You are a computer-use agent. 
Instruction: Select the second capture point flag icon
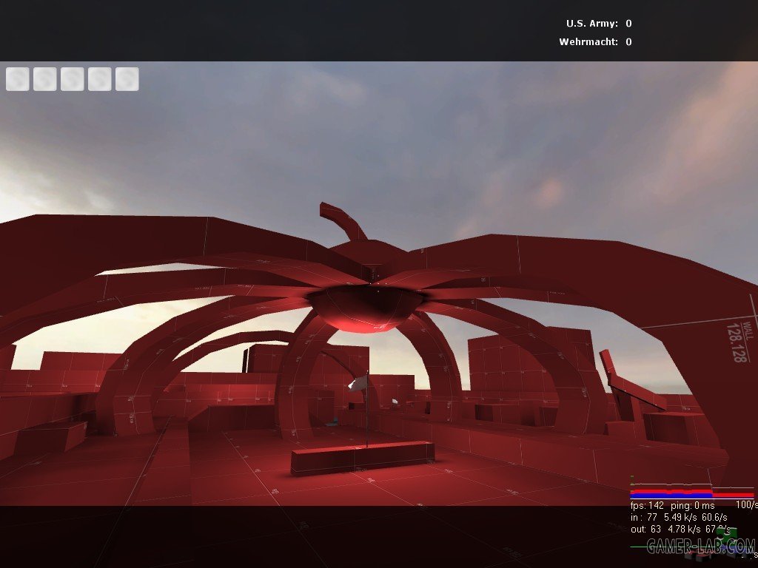click(45, 79)
